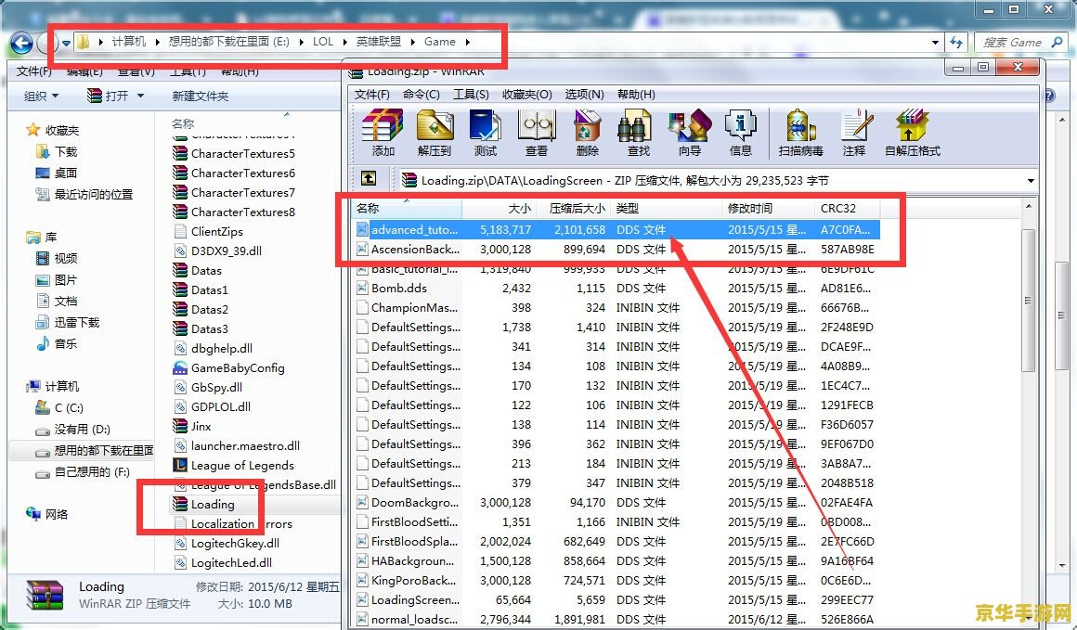Click the Delete (删除) toolbar icon

pos(588,133)
